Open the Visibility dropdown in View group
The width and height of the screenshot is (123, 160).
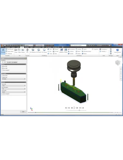[103, 51]
